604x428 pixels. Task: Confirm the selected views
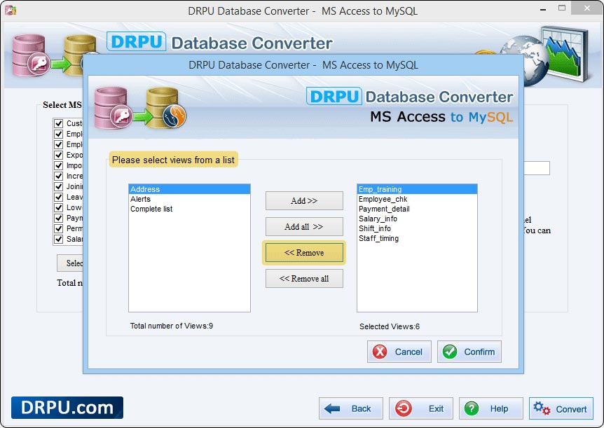pos(469,352)
